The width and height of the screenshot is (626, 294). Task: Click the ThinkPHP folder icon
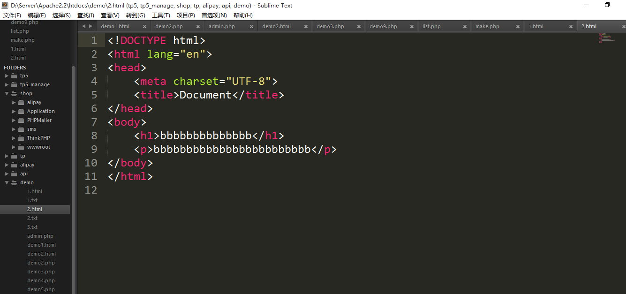tap(21, 138)
